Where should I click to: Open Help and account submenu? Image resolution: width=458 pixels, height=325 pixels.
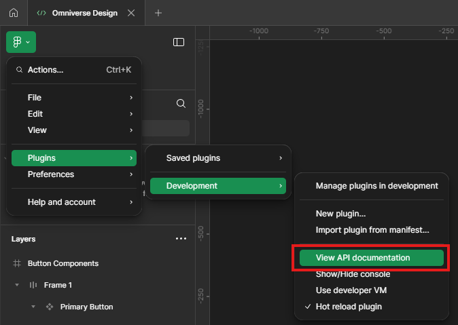74,202
